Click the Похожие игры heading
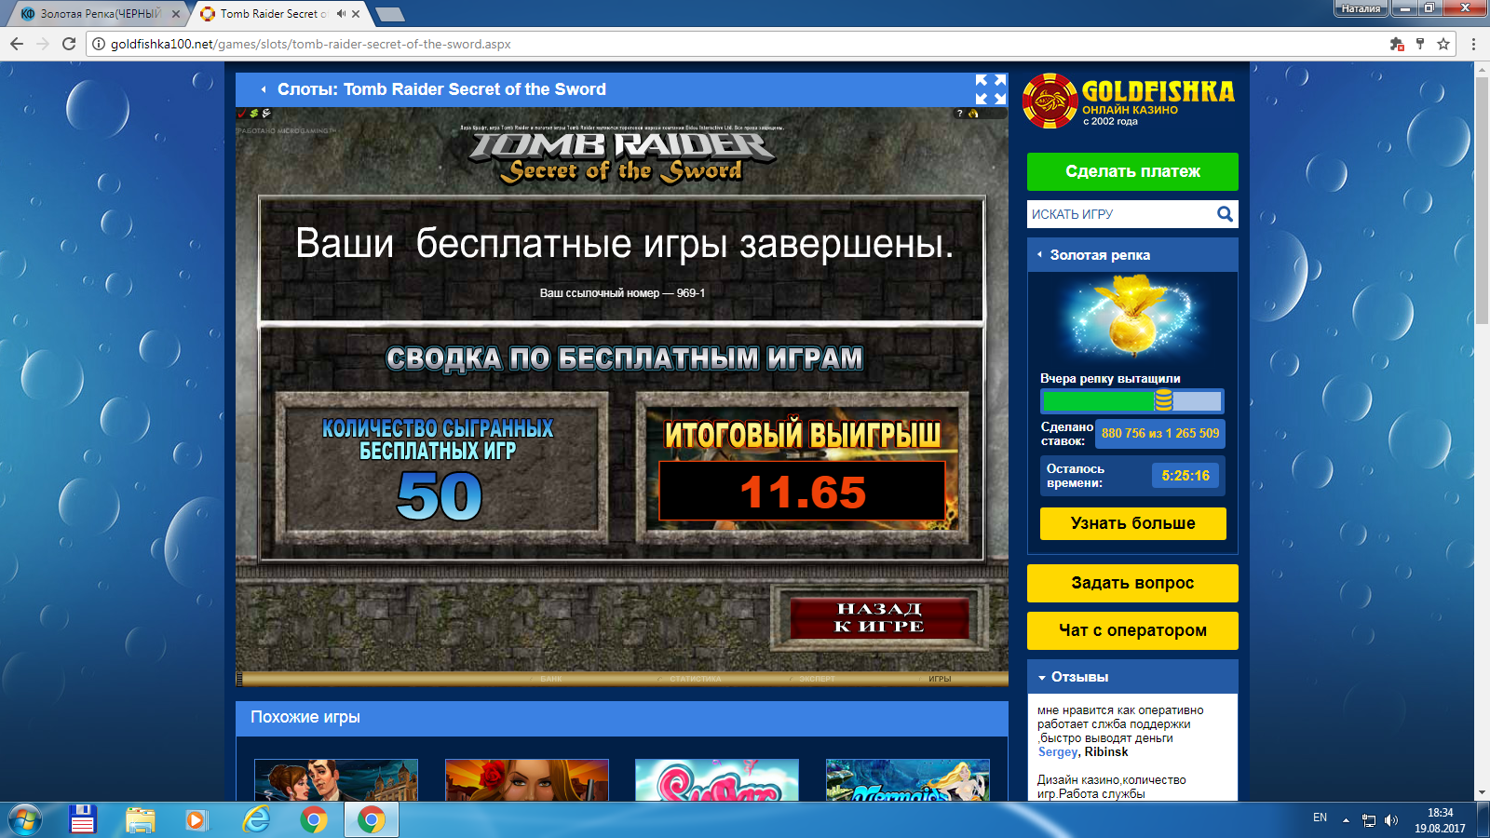The height and width of the screenshot is (838, 1490). tap(305, 717)
